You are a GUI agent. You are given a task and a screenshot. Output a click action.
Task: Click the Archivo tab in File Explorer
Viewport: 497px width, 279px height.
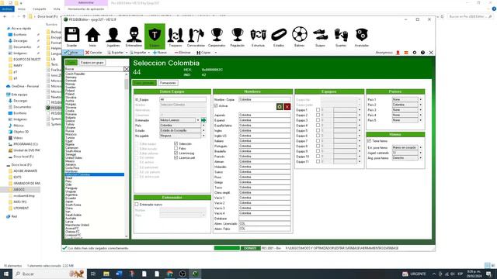[x=7, y=9]
